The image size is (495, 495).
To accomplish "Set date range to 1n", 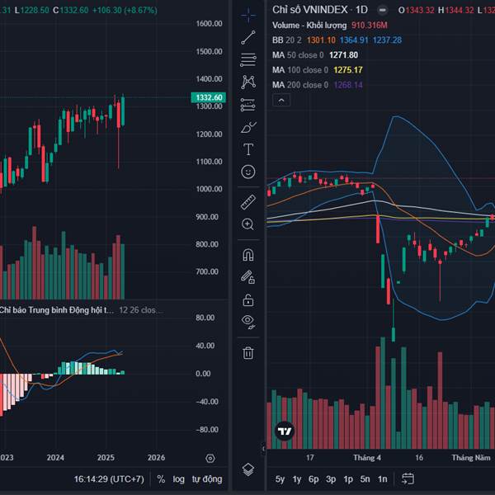I will click(383, 479).
